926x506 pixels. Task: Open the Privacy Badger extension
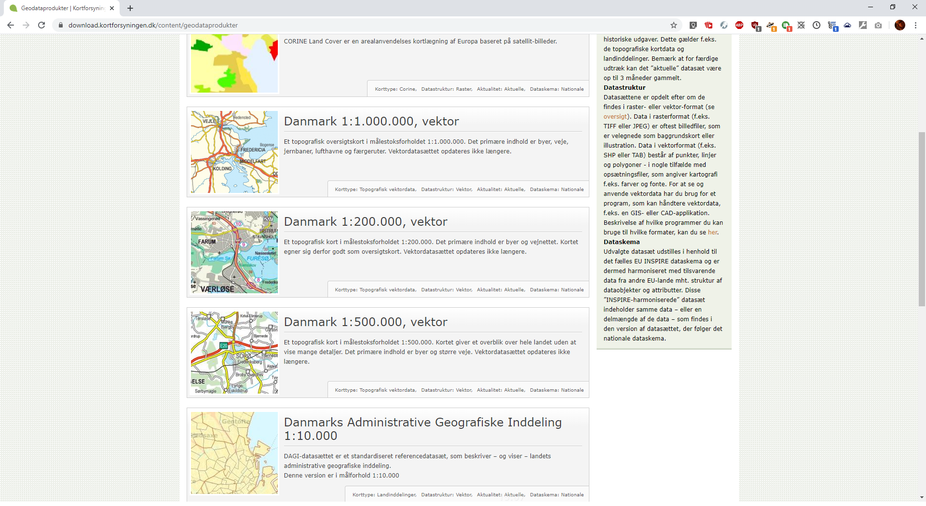(x=771, y=26)
